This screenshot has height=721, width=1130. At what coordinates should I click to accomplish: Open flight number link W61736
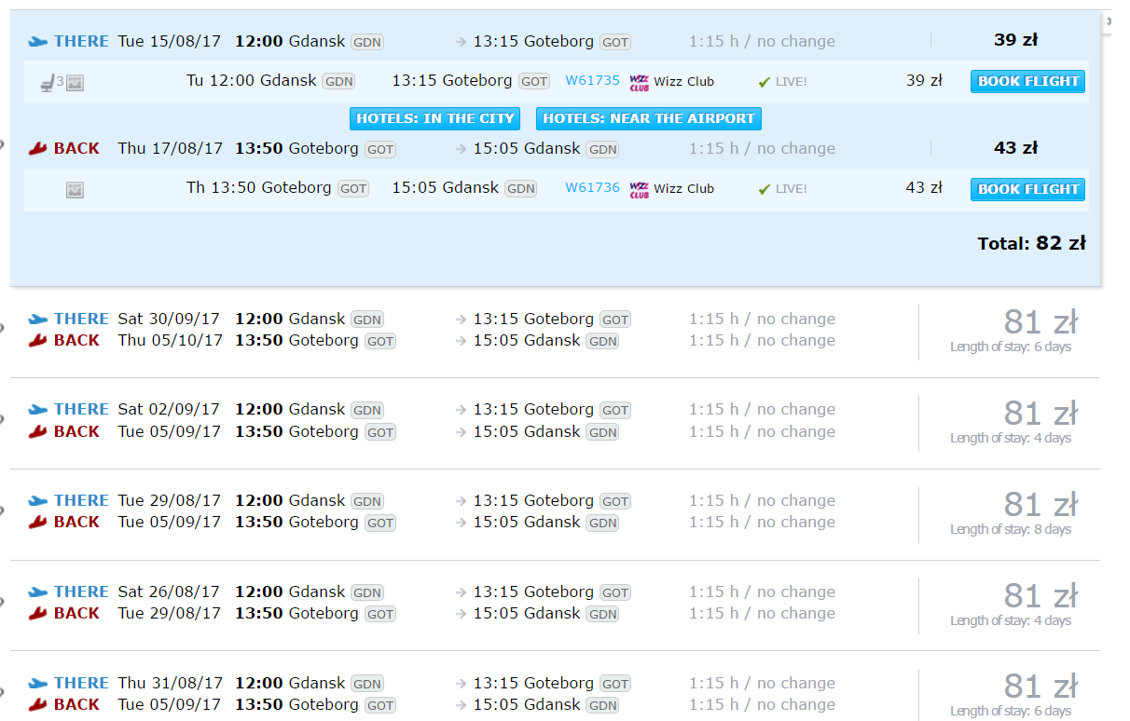(x=592, y=187)
